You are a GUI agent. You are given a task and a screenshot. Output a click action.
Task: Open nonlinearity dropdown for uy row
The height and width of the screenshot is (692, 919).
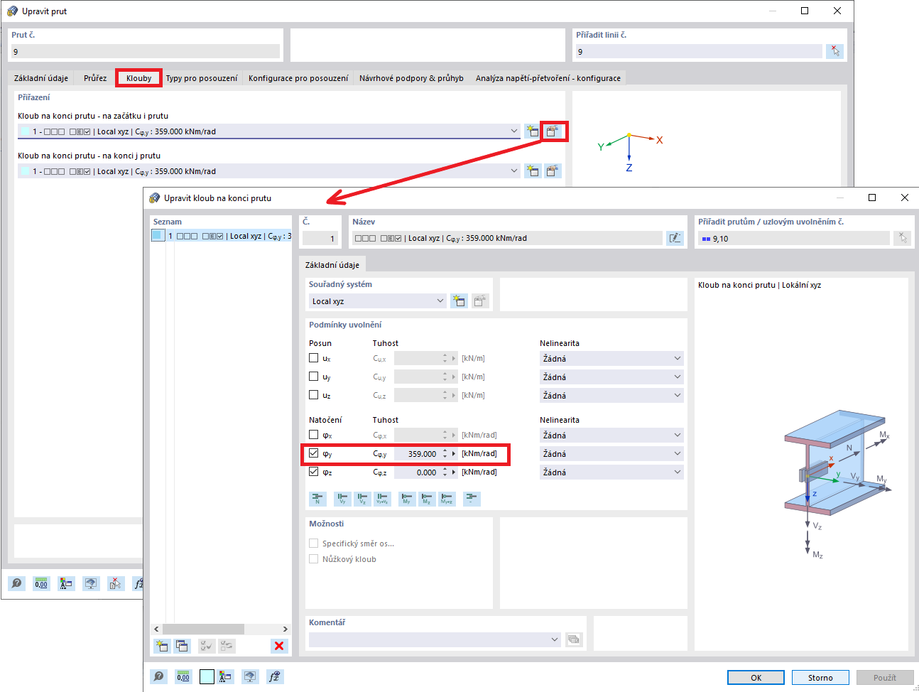point(611,377)
